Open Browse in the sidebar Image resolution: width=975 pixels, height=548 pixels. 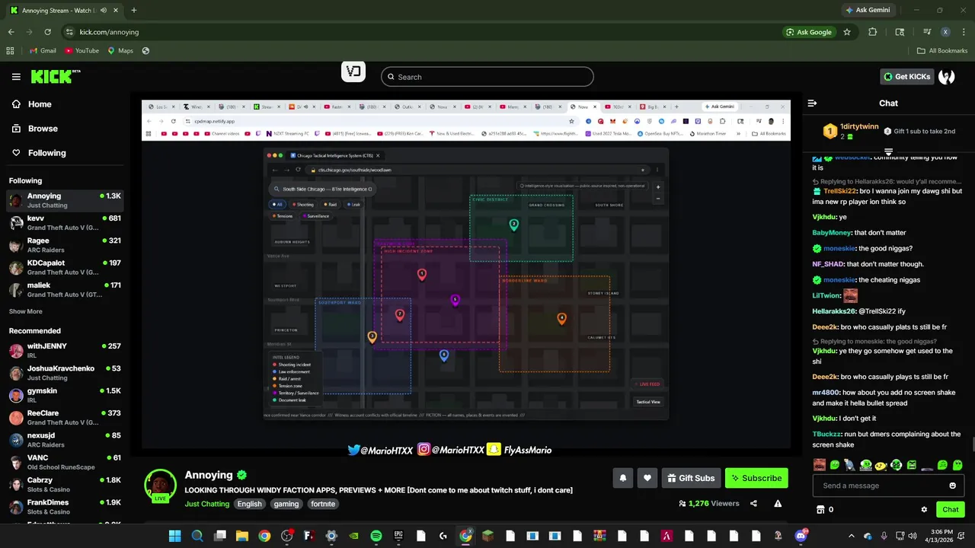[x=43, y=129]
